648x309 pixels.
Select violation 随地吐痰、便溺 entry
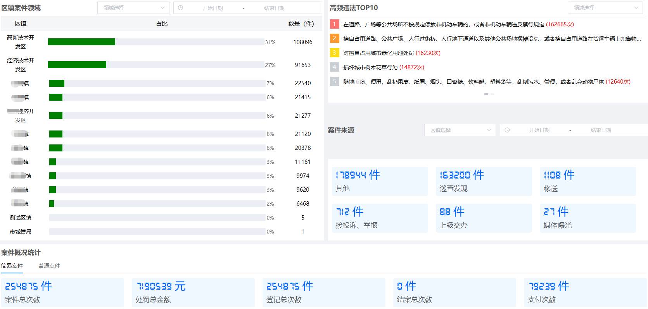[487, 82]
